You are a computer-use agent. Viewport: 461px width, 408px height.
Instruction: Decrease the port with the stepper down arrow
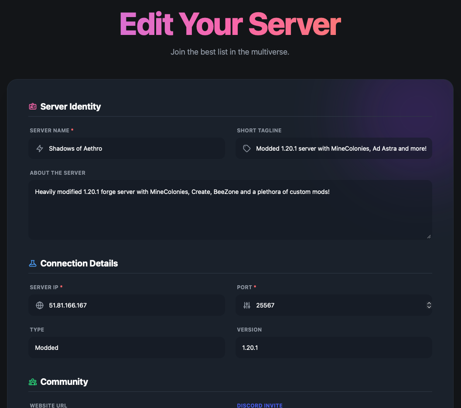[429, 308]
